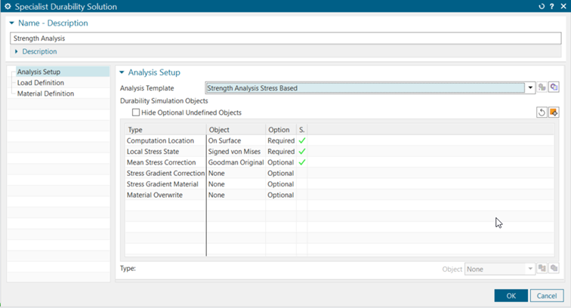Click the green check on Mean Stress Correction row

click(302, 162)
